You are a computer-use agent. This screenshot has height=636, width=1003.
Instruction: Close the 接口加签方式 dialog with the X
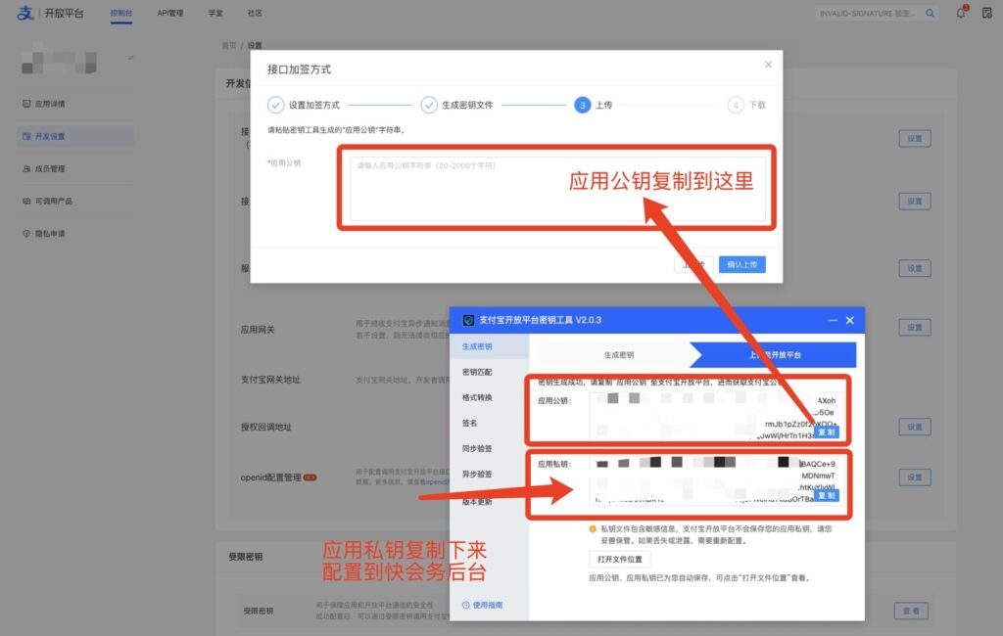(x=768, y=65)
